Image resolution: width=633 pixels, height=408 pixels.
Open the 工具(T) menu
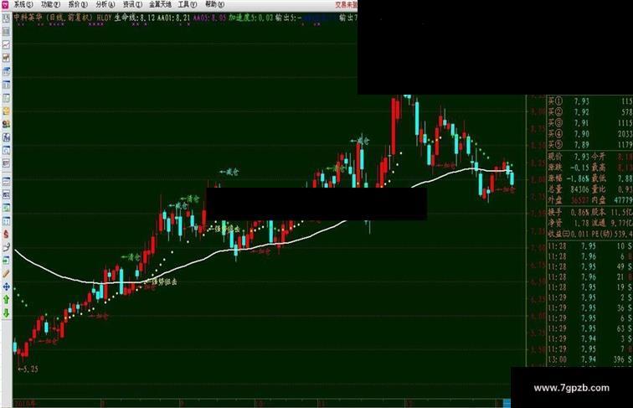tap(187, 4)
